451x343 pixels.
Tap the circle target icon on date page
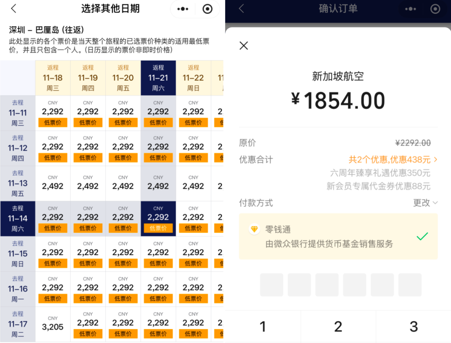click(208, 9)
